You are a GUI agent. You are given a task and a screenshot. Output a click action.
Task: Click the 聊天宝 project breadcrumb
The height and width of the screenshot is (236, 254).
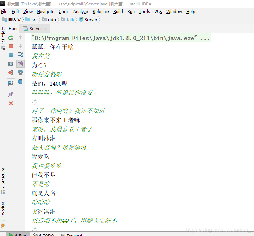[x=12, y=20]
